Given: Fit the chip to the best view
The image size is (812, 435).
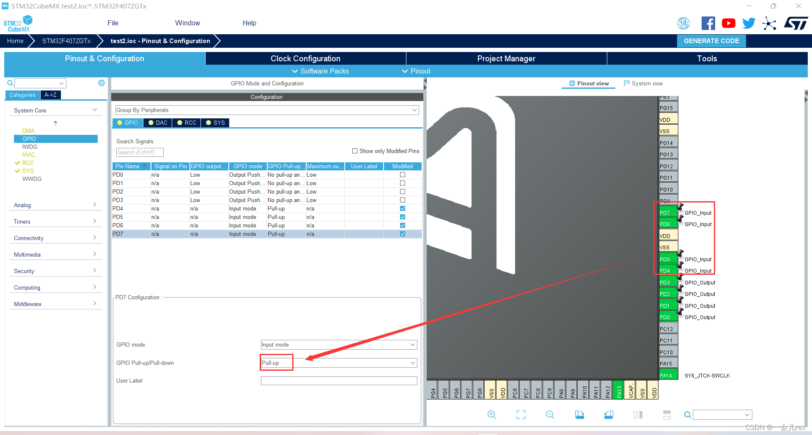Looking at the screenshot, I should coord(521,415).
